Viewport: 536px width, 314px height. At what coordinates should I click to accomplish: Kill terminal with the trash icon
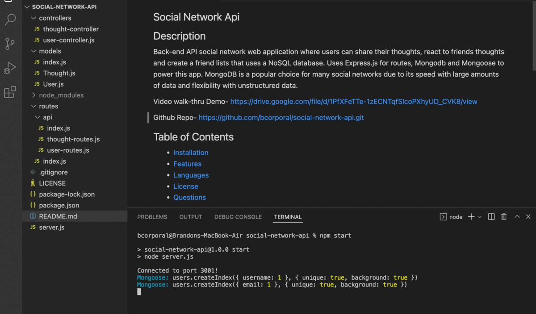pyautogui.click(x=504, y=217)
